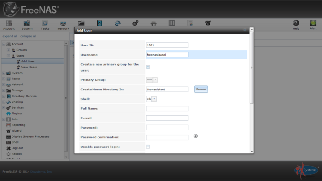The width and height of the screenshot is (322, 181).
Task: Open the Shell csh dropdown
Action: pos(151,99)
